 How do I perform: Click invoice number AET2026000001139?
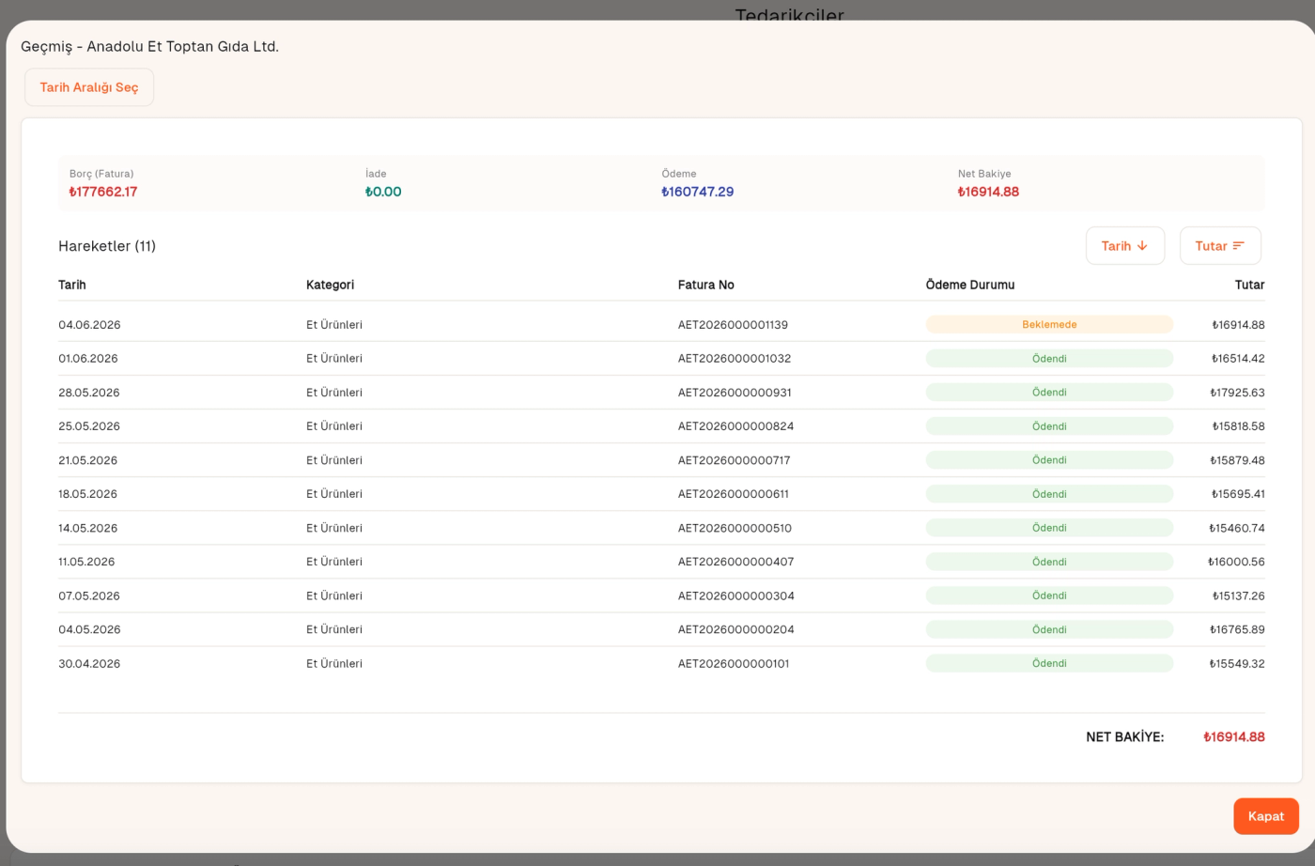click(733, 325)
